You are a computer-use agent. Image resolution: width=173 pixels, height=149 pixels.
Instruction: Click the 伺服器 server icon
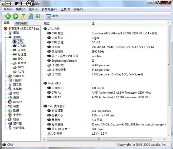point(10,80)
